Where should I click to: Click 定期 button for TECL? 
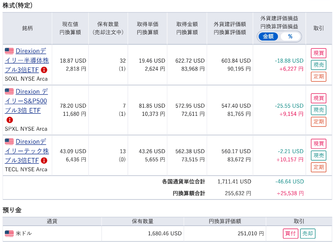point(319,167)
